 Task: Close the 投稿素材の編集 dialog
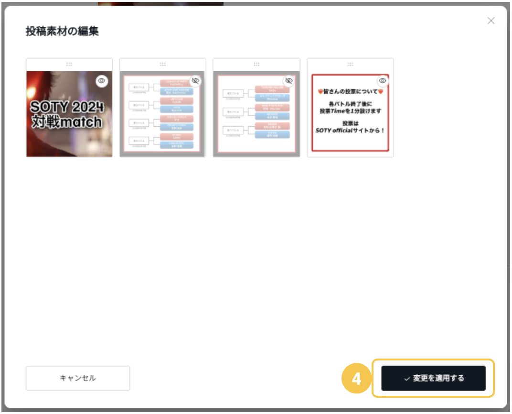[491, 21]
